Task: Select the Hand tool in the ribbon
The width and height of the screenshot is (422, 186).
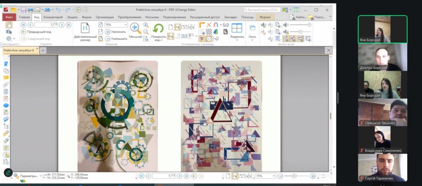Action: tap(9, 25)
